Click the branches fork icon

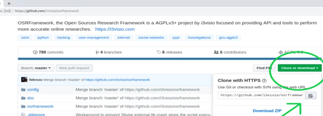click(x=97, y=52)
